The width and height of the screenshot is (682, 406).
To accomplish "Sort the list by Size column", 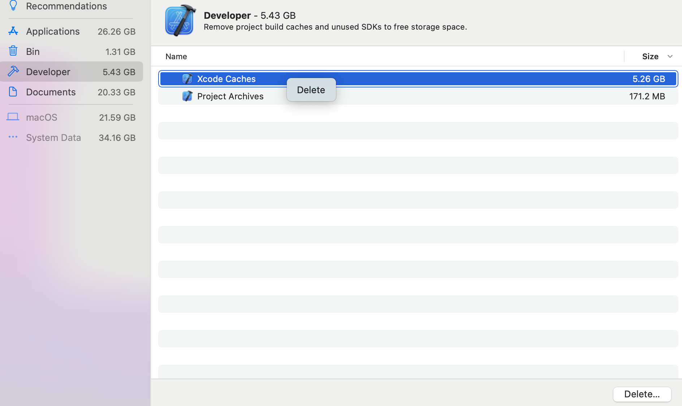I will point(650,56).
